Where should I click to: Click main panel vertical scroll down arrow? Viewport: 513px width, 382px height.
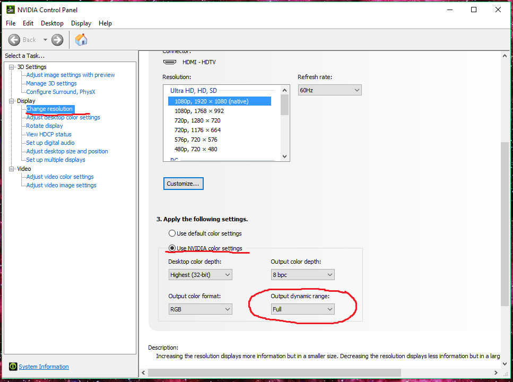click(x=505, y=363)
